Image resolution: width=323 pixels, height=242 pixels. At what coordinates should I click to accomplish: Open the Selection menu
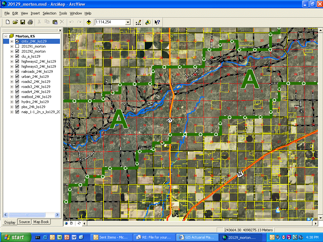click(x=50, y=13)
